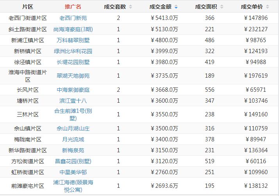Click the unit price ￥232127
Viewport: 279px width, 196px height.
256,29
